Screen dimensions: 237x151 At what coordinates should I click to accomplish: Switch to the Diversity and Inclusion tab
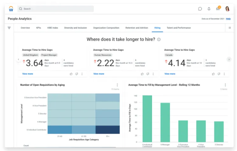75,28
